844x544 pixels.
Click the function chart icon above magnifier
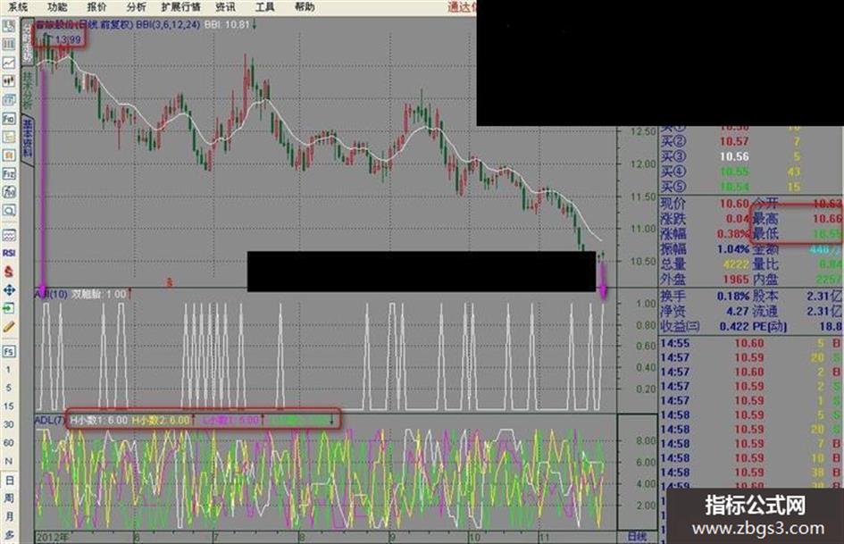pyautogui.click(x=9, y=192)
